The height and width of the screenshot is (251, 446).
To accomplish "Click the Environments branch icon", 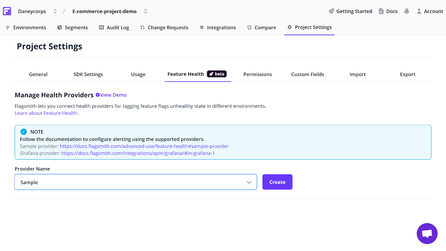I will (8, 27).
